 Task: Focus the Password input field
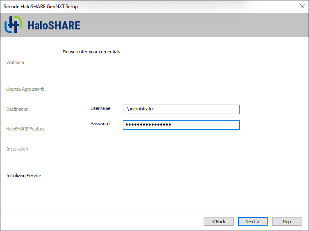click(181, 125)
